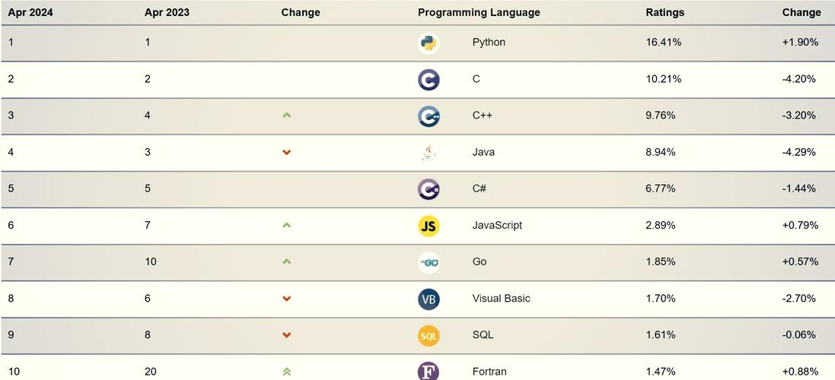The height and width of the screenshot is (380, 835).
Task: Click the VB Visual Basic icon
Action: pyautogui.click(x=429, y=299)
